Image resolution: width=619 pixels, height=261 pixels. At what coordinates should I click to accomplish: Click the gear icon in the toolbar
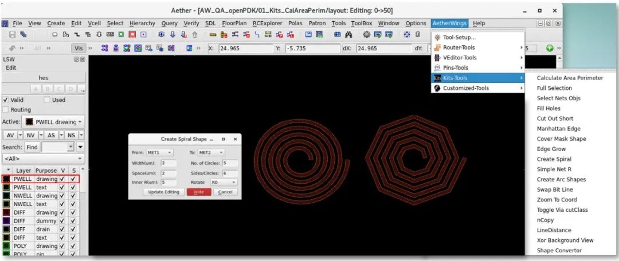(367, 35)
